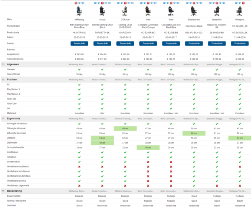
Task: Remove the Noblechairs column
Action: [x=194, y=3]
